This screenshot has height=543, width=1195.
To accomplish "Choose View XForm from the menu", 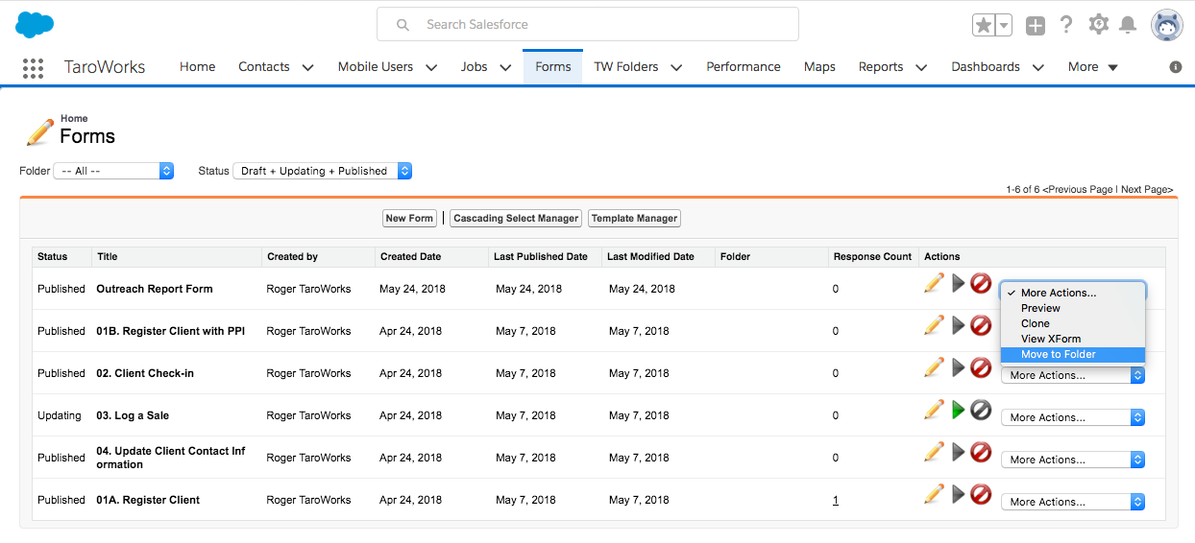I will pyautogui.click(x=1072, y=339).
